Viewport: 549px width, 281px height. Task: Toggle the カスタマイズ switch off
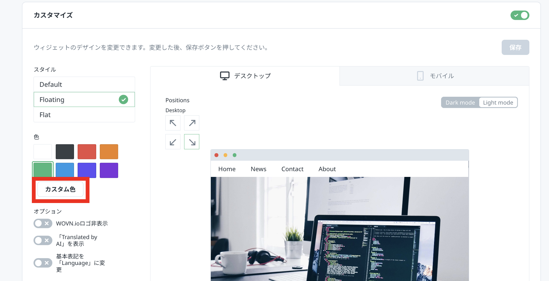coord(520,15)
